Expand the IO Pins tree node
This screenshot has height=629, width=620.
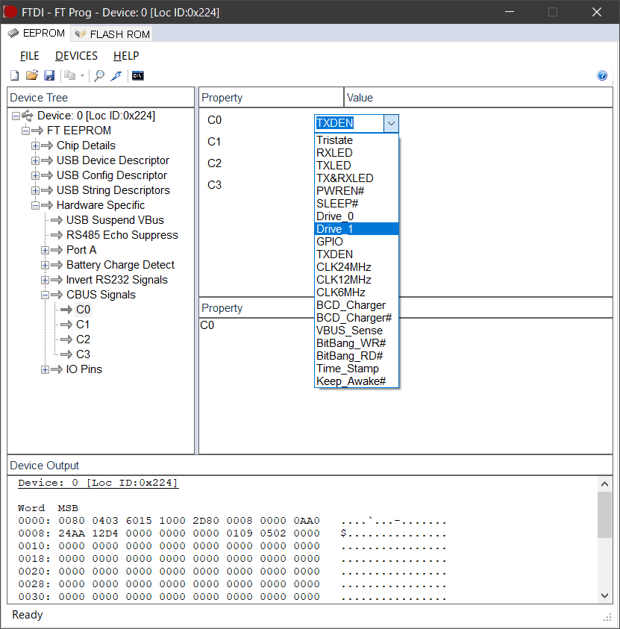46,369
